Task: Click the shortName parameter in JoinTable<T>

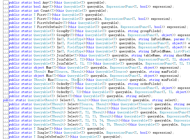Action: point(182,55)
